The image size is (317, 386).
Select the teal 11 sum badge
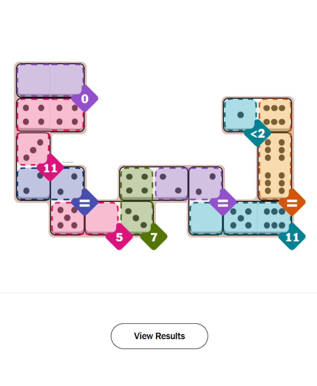pos(292,237)
